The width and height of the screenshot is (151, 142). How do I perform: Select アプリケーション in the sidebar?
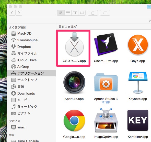pos(31,73)
